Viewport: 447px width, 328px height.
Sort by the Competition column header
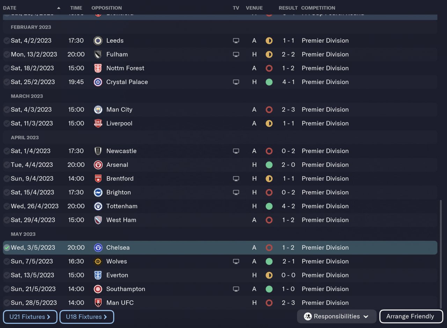(x=318, y=8)
